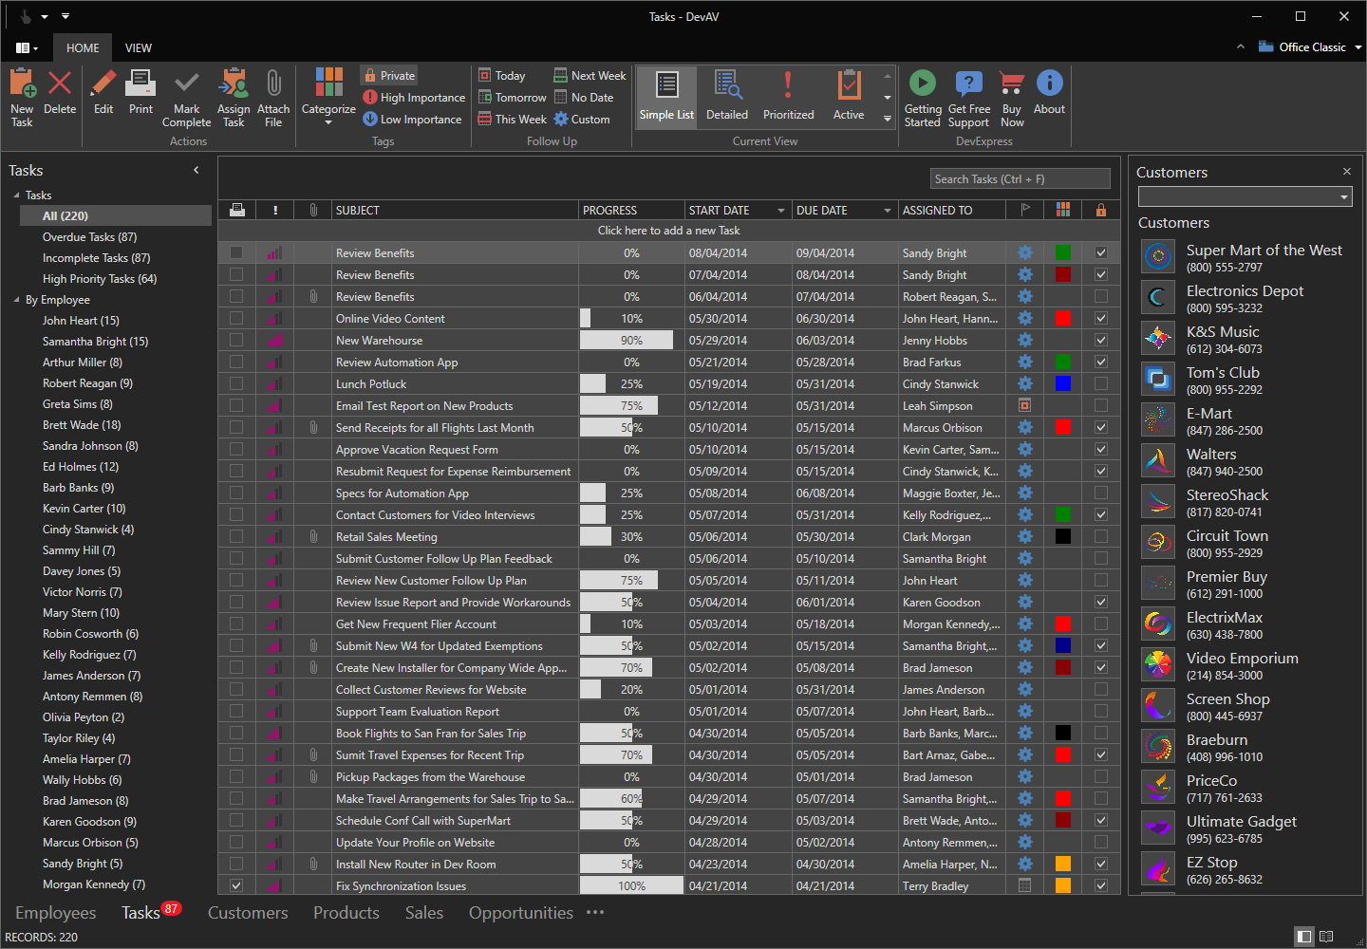Print tasks using the Print icon
The height and width of the screenshot is (949, 1367).
click(140, 95)
